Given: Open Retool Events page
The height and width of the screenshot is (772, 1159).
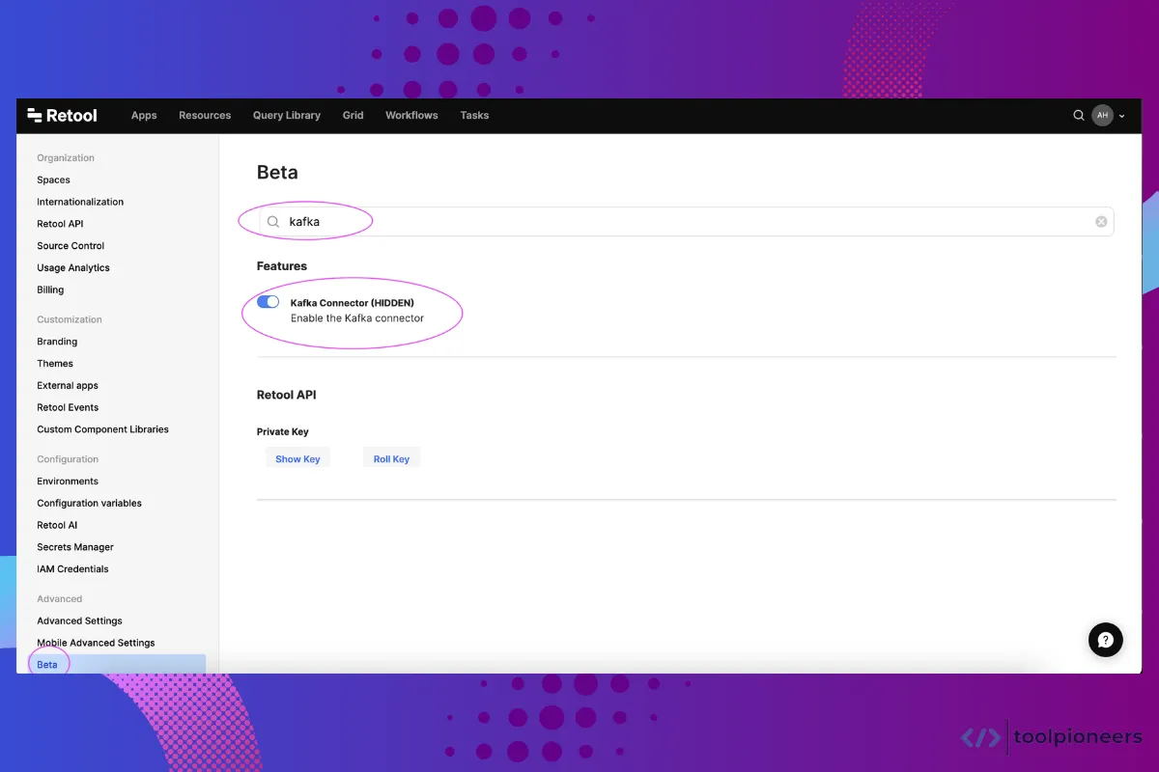Looking at the screenshot, I should 68,407.
